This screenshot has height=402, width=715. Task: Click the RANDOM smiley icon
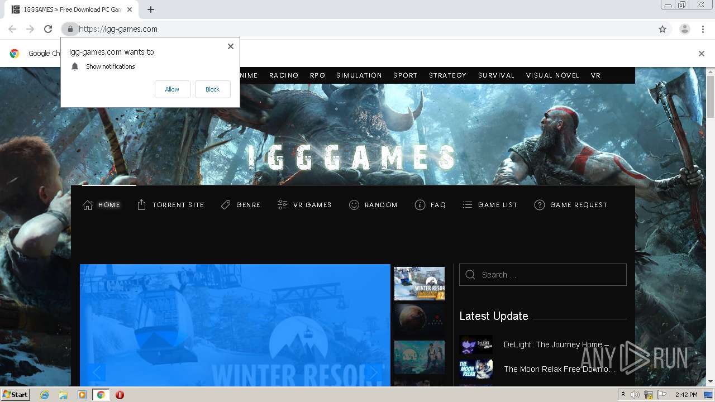click(354, 205)
